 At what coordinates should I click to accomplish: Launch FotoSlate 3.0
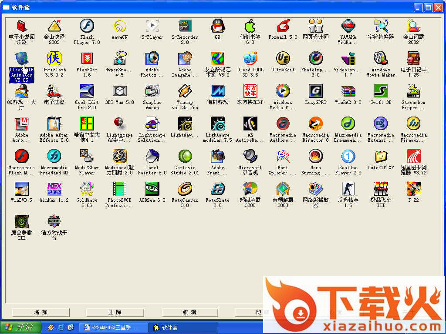[217, 189]
